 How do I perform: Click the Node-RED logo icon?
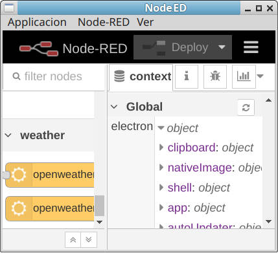point(39,49)
